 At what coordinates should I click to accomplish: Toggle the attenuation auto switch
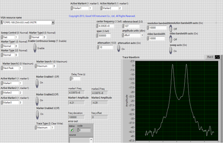pos(119,49)
